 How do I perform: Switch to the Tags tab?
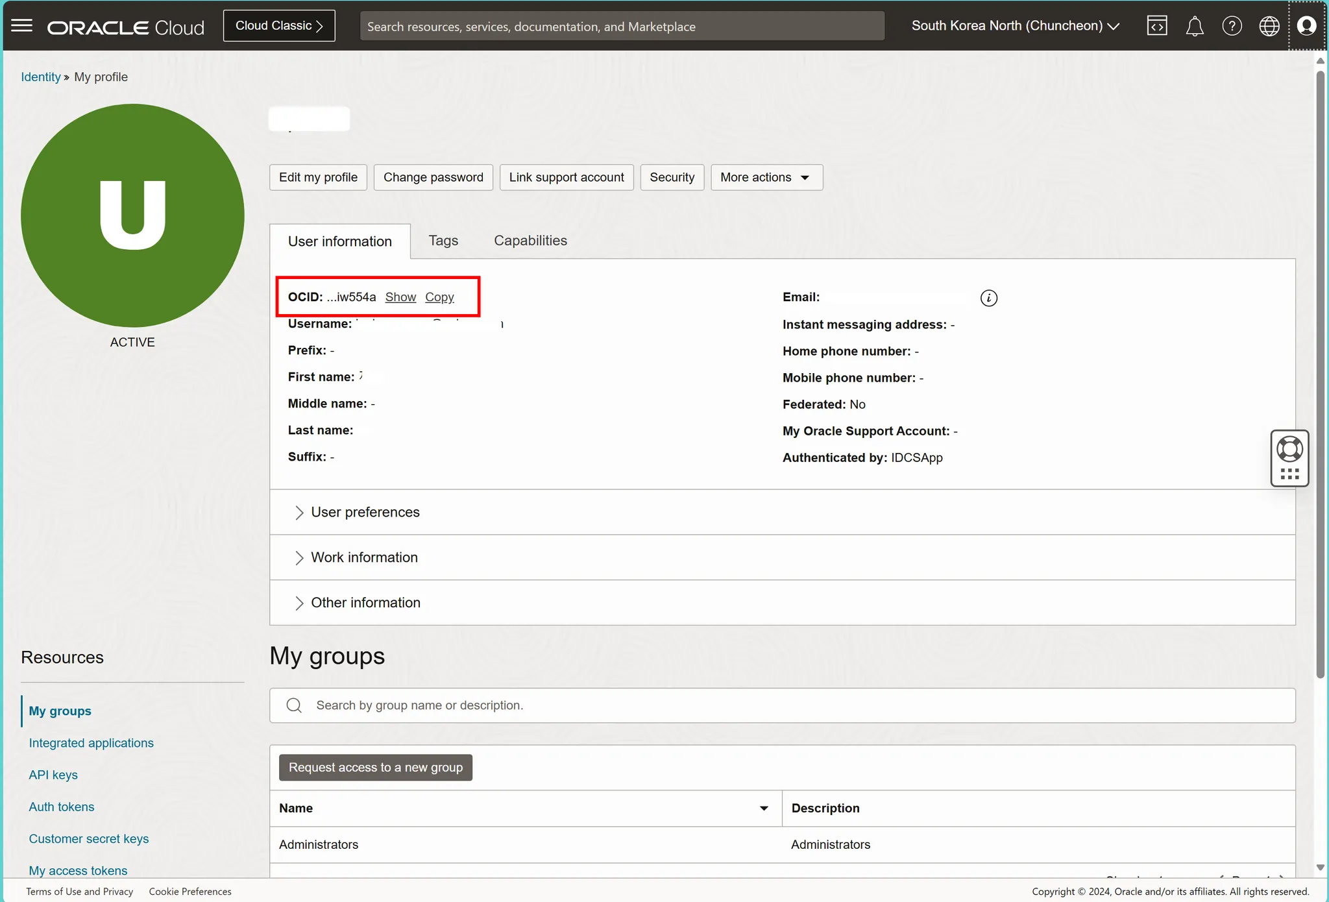(443, 241)
